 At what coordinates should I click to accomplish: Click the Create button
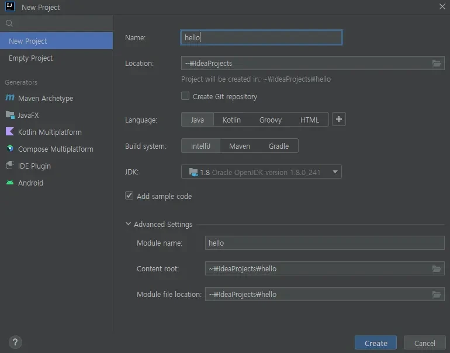tap(376, 343)
